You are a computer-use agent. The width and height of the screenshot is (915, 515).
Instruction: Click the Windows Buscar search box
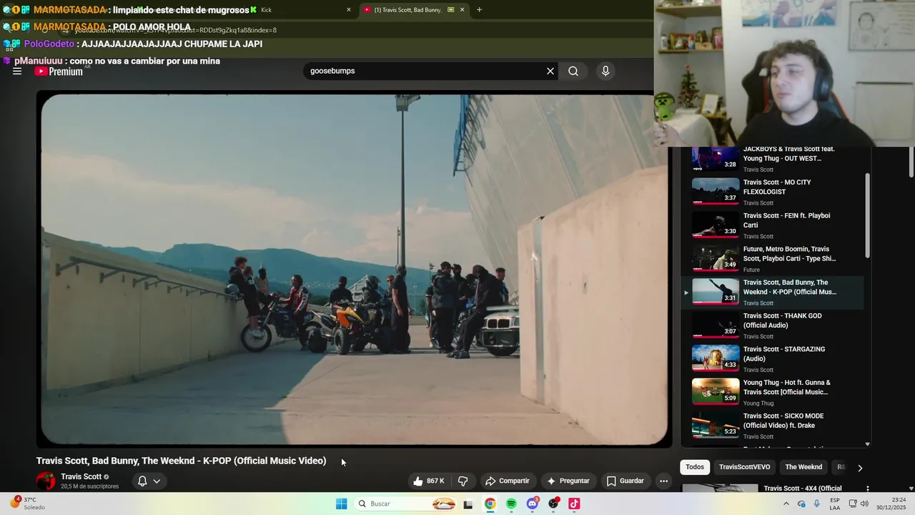point(405,504)
